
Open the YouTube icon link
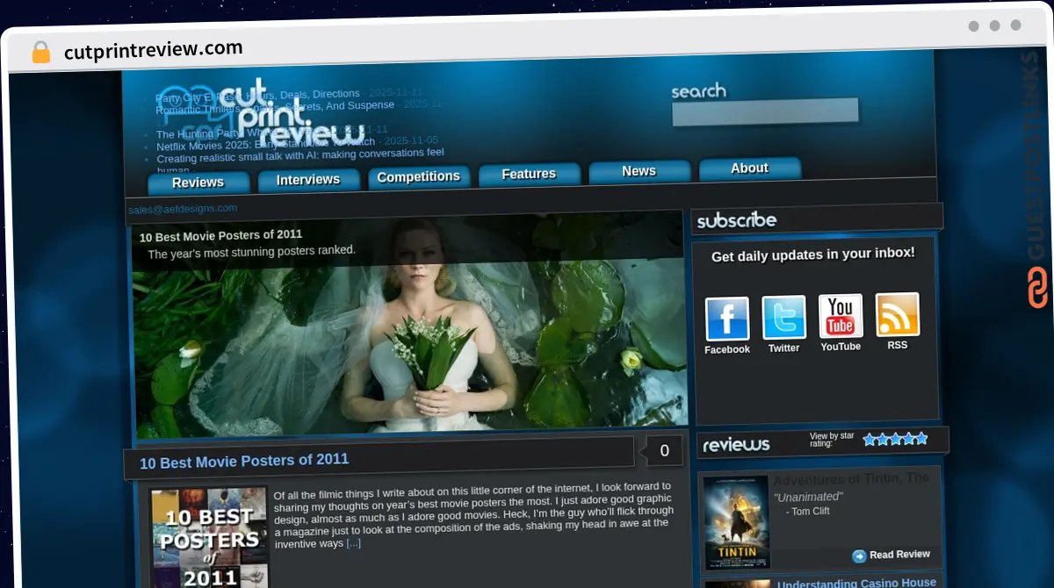(x=841, y=316)
